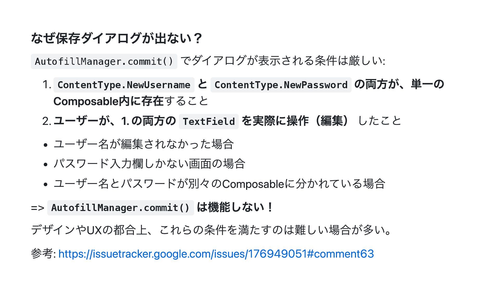Click the 参考: label
This screenshot has height=281, width=500.
[x=43, y=254]
